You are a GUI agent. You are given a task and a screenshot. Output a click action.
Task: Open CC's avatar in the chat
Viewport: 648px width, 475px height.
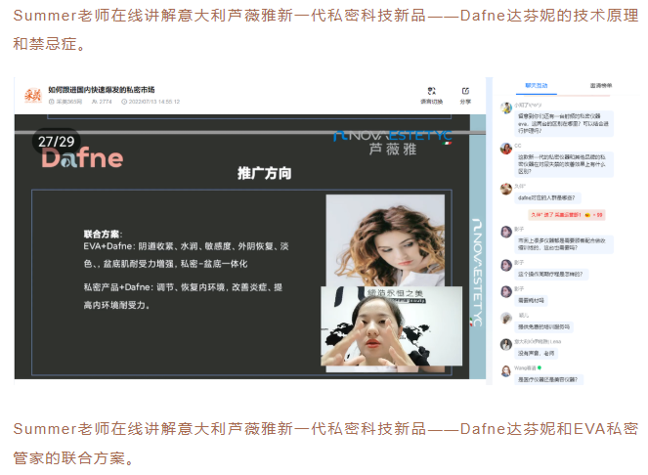coord(505,147)
